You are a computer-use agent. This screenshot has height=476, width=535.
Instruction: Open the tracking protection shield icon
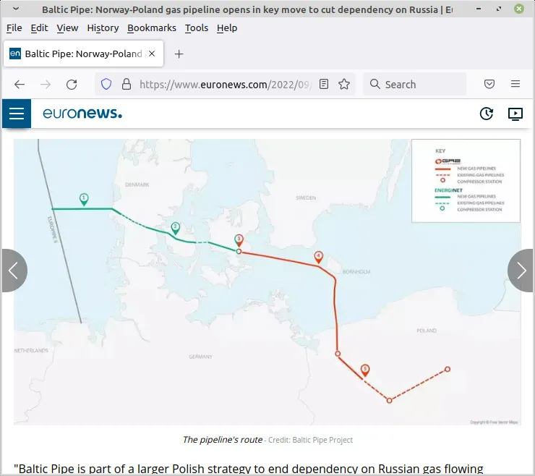tap(106, 84)
